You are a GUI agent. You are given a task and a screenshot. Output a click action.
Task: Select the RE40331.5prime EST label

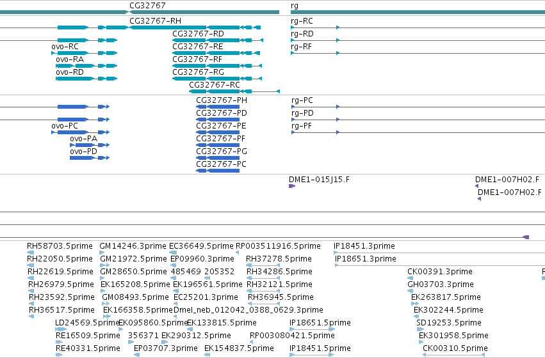click(x=88, y=348)
